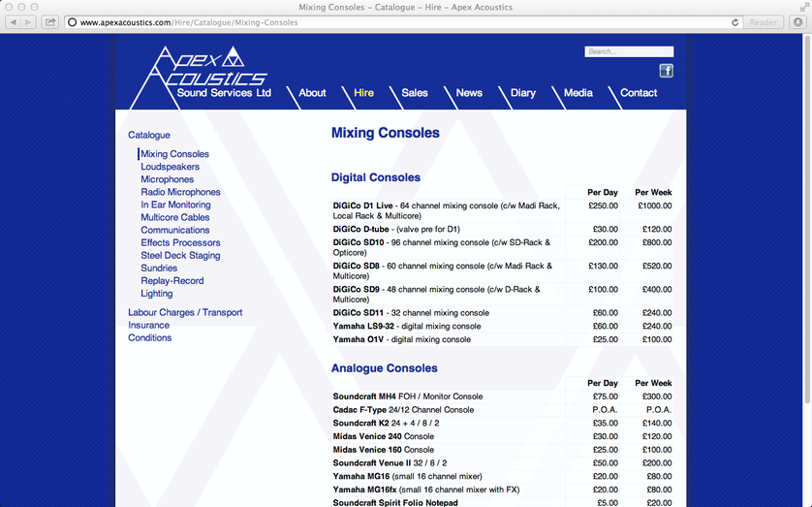Screen dimensions: 812x507
Task: Click Per Week header in Digital table
Action: coord(653,192)
